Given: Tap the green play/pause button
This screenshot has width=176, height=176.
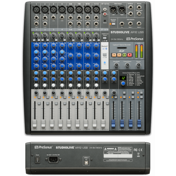Looking at the screenshot, I should pyautogui.click(x=124, y=55).
